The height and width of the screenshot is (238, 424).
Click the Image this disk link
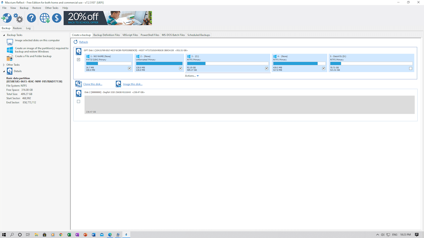point(132,84)
